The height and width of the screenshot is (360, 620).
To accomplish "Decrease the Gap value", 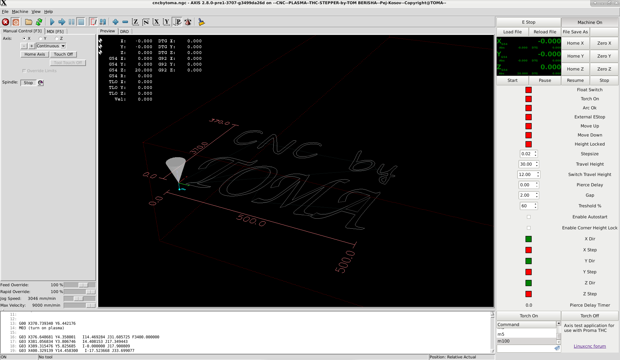I will click(537, 197).
